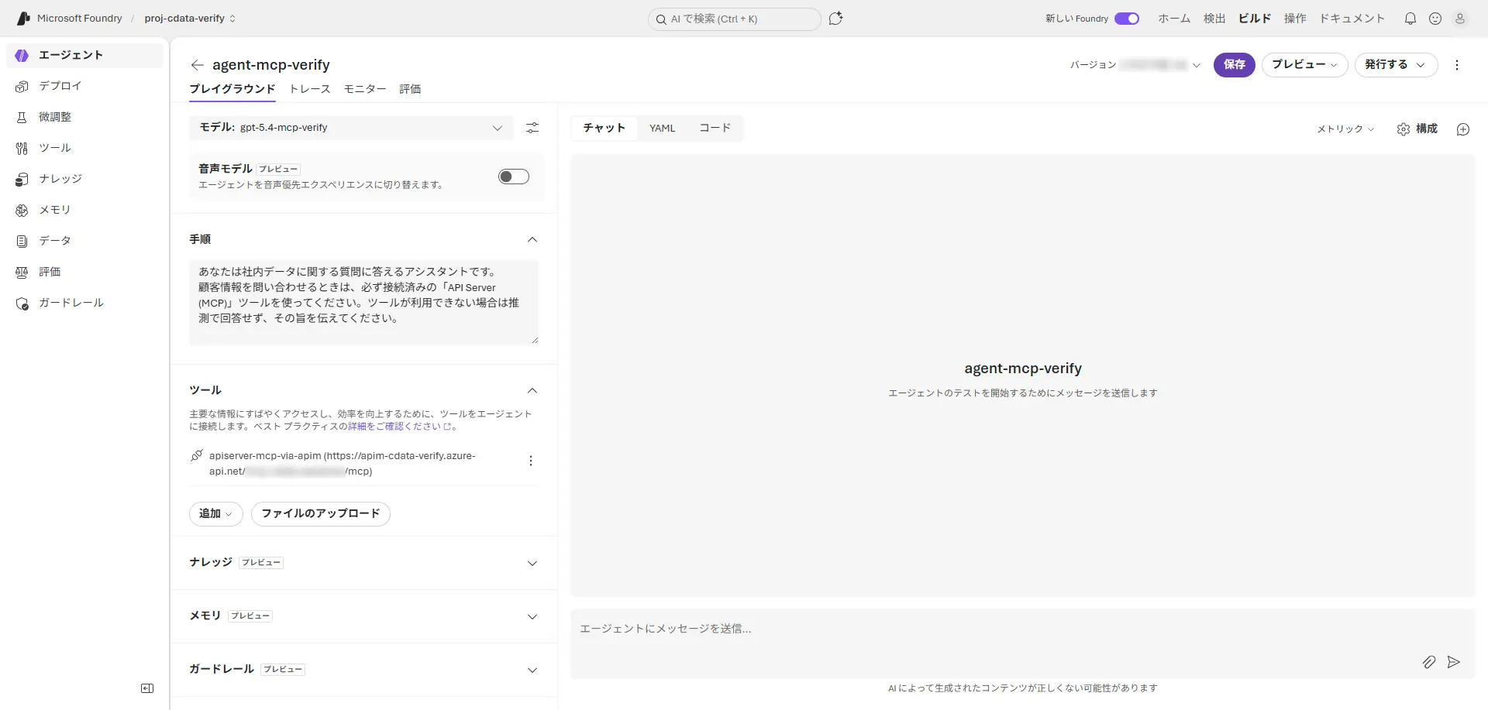Open notifications bell icon
Image resolution: width=1488 pixels, height=710 pixels.
coord(1410,19)
